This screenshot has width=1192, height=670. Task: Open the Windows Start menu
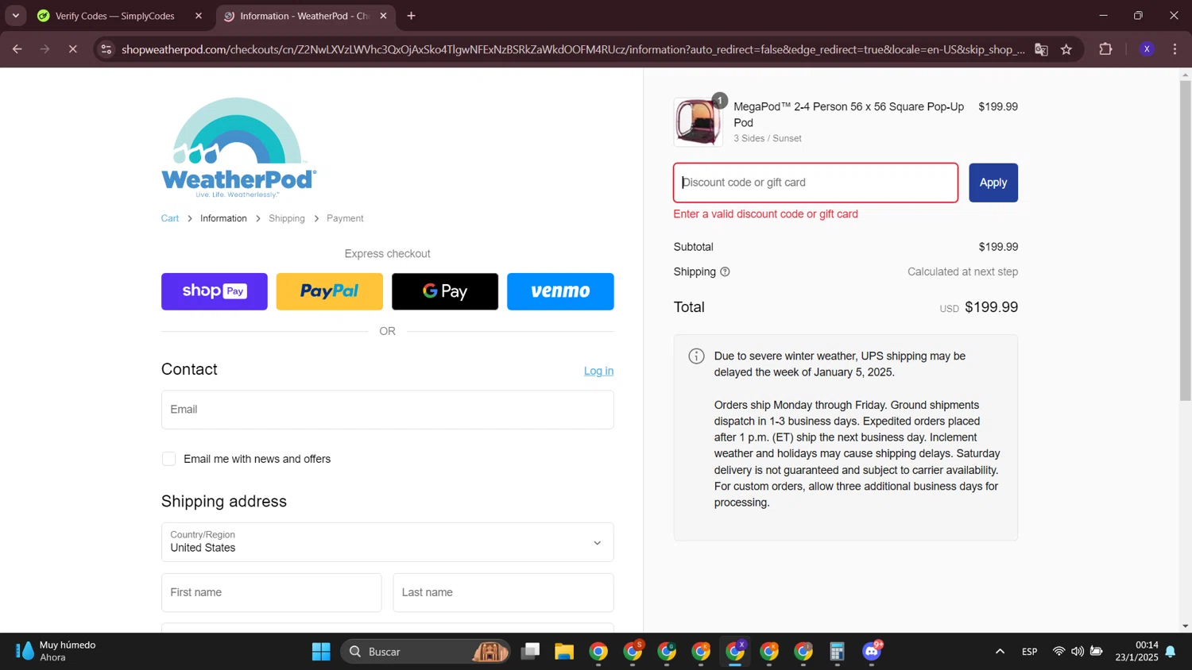pos(321,652)
